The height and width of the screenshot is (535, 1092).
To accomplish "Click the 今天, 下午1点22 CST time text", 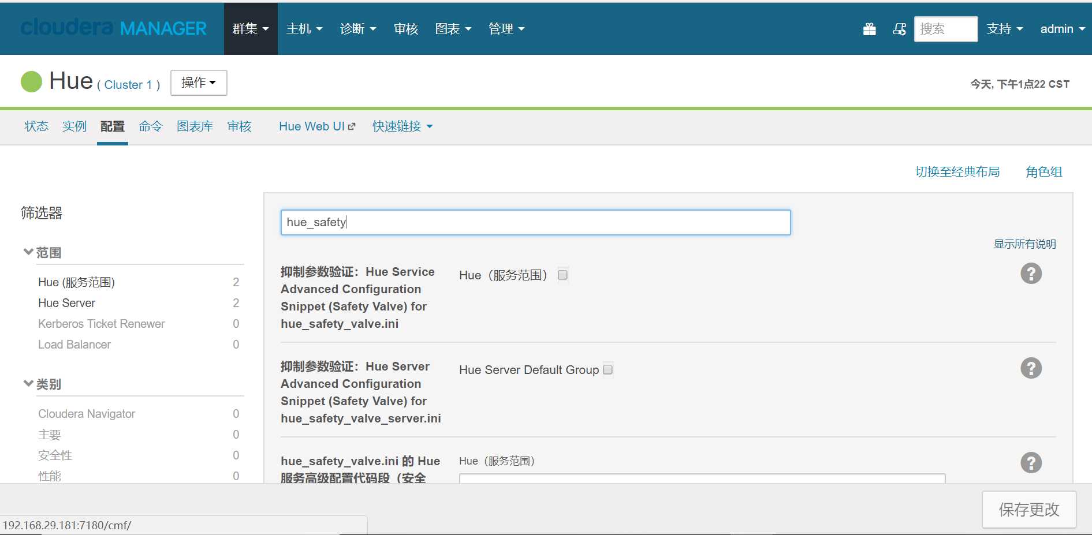I will 1020,84.
